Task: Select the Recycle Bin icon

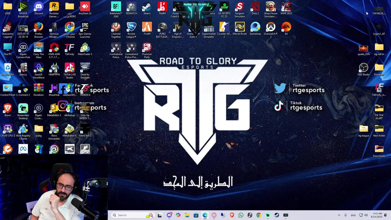Action: click(x=8, y=69)
